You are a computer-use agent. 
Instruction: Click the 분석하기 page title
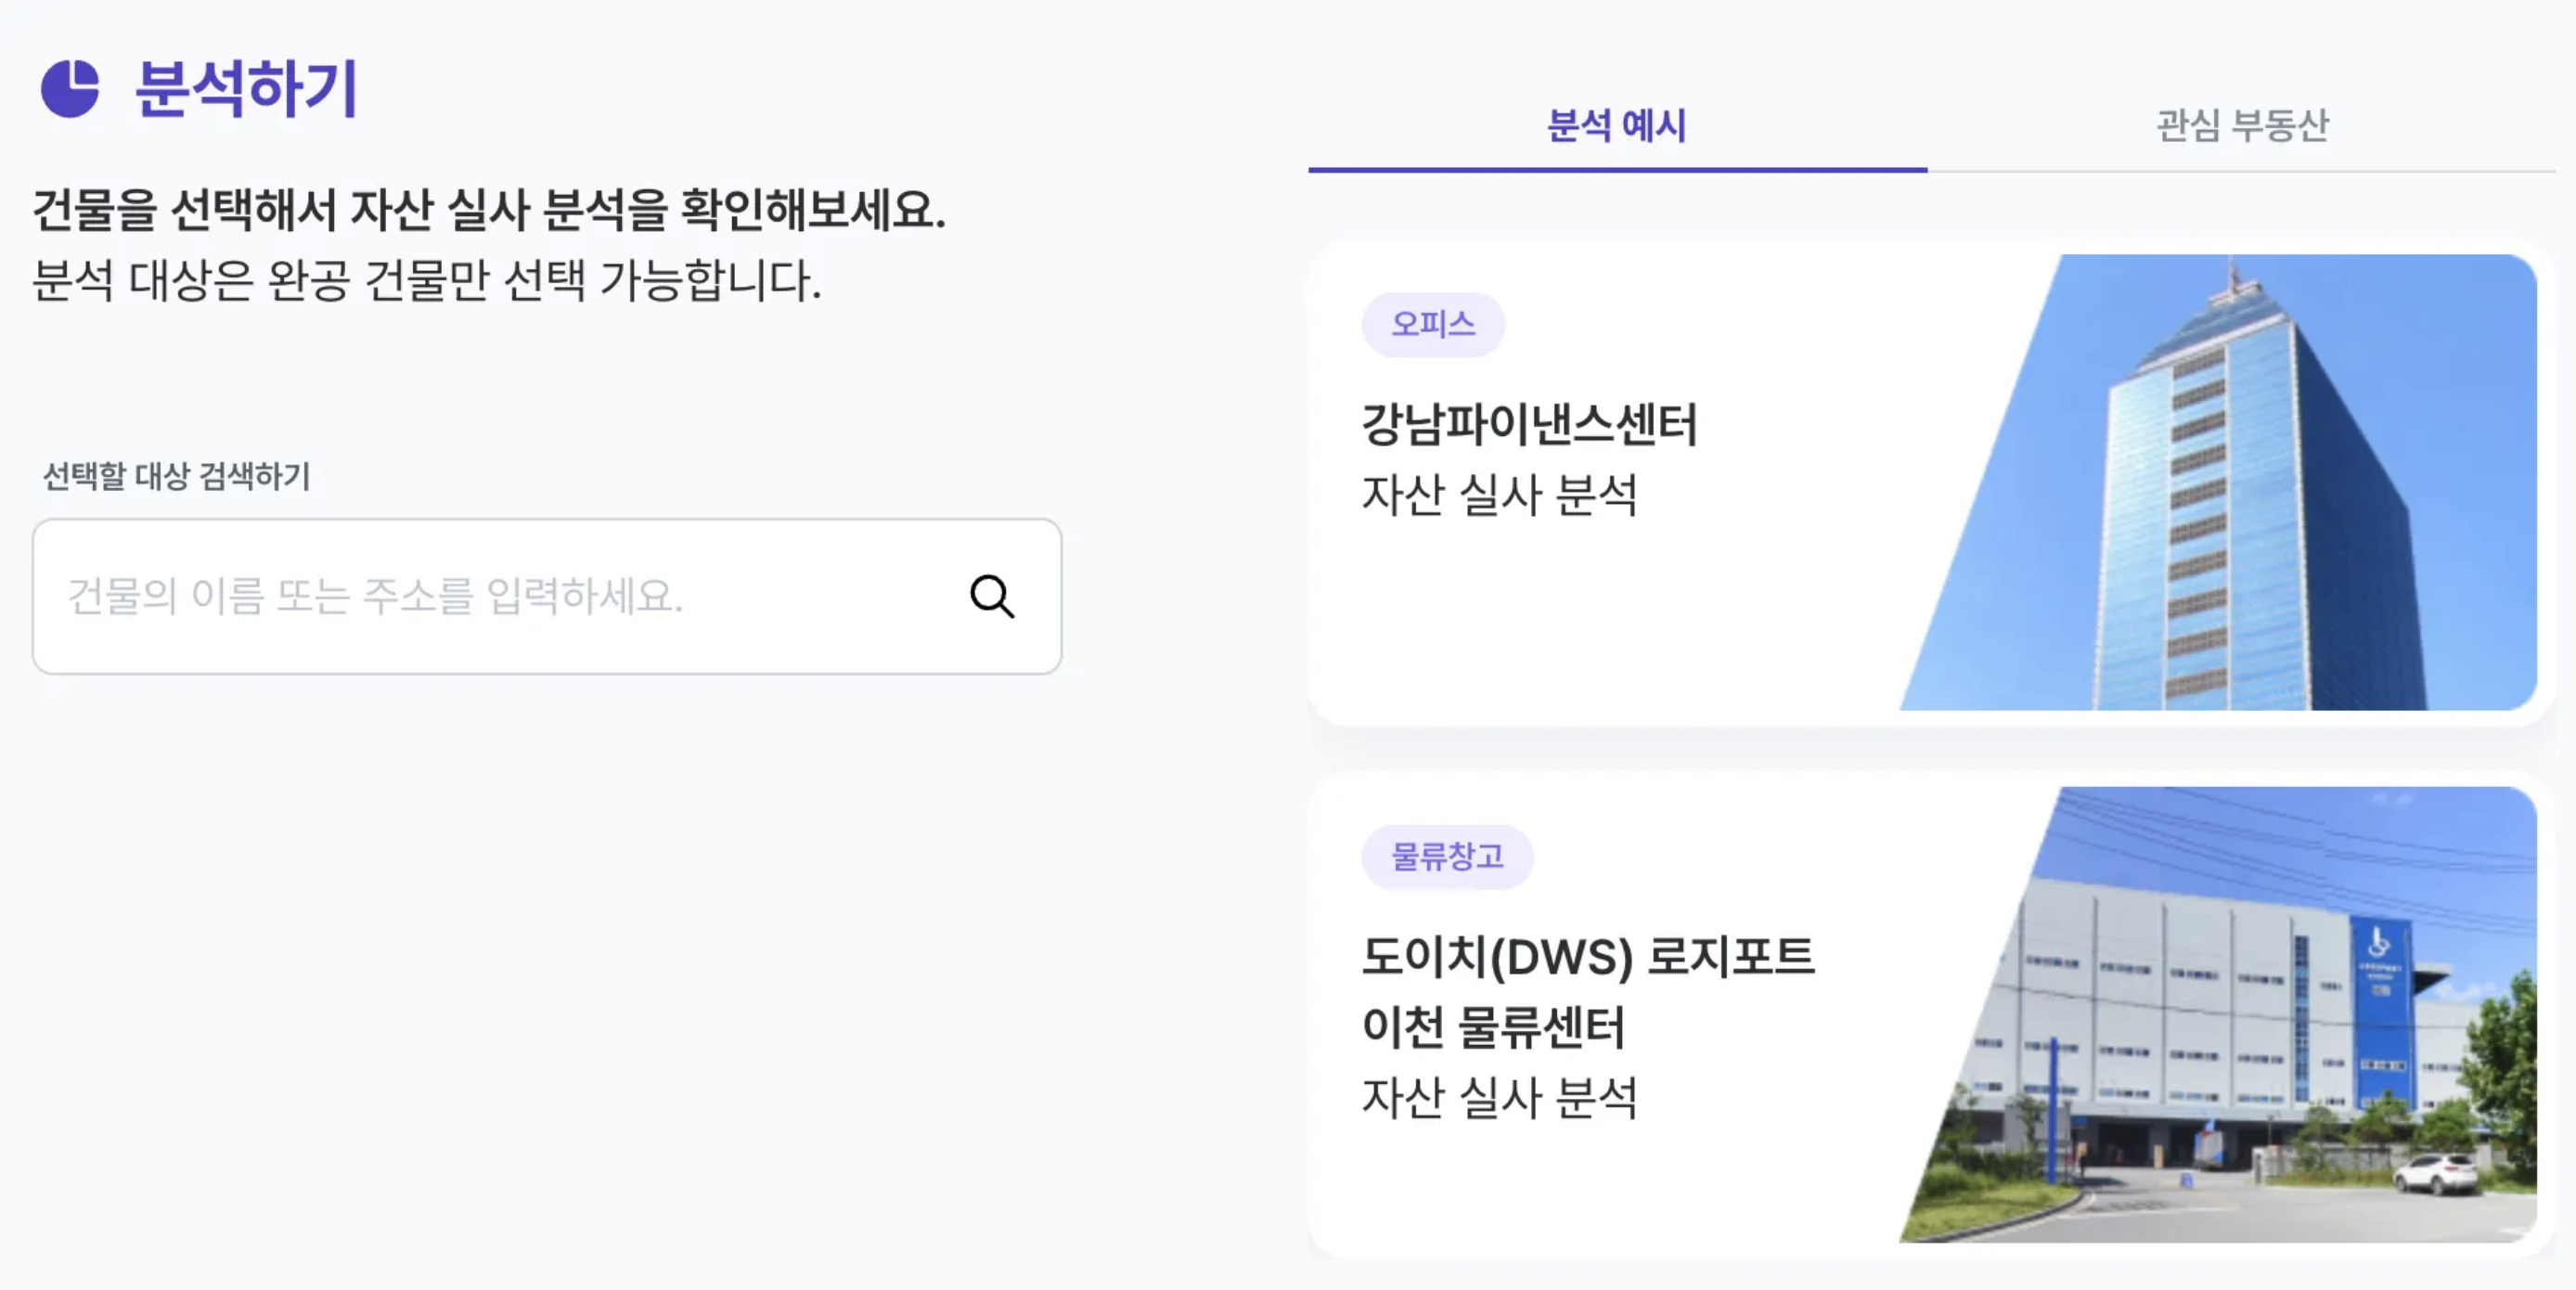point(246,88)
